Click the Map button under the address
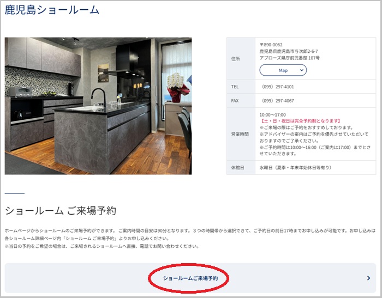 (283, 70)
